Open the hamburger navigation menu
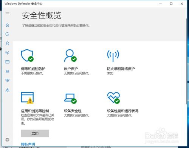189x148 pixels. (8, 13)
